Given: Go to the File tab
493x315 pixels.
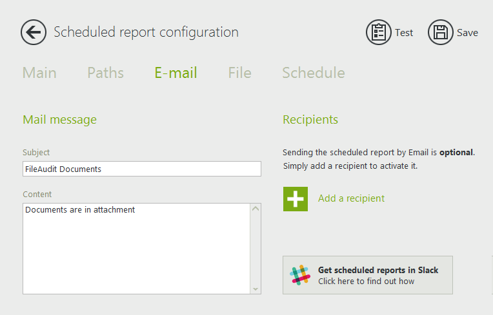Looking at the screenshot, I should point(239,73).
